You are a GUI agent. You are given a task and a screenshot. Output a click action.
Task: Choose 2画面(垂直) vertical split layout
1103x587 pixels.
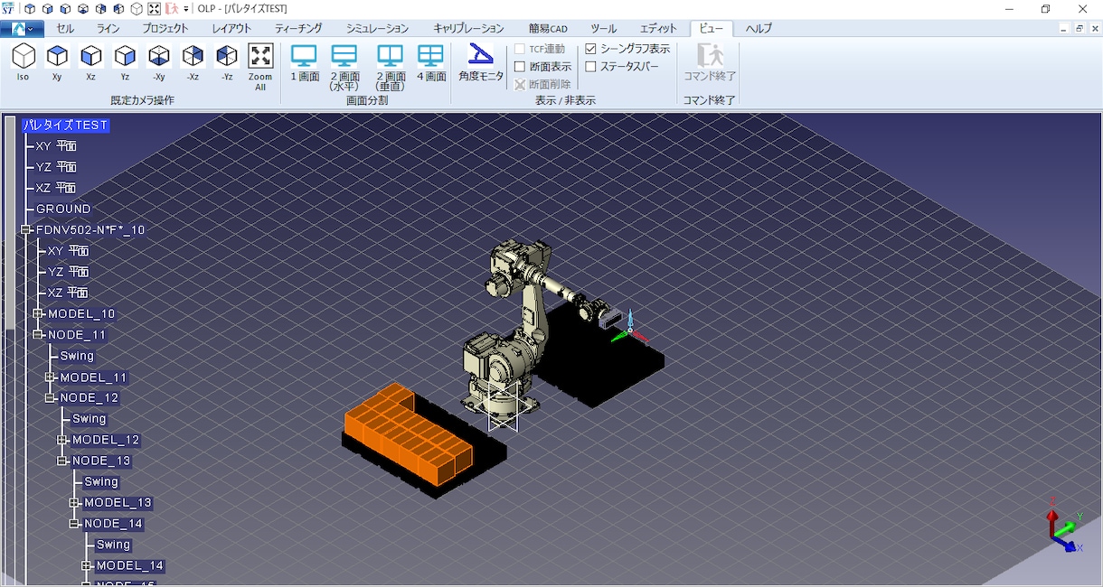[391, 67]
